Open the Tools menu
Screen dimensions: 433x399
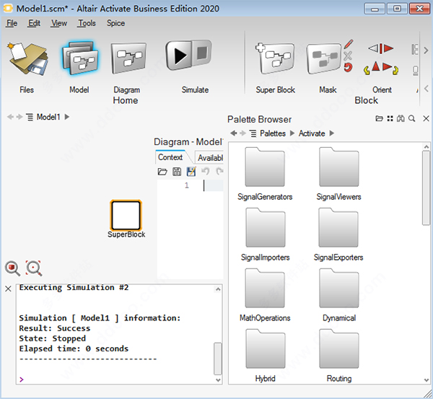(x=87, y=23)
